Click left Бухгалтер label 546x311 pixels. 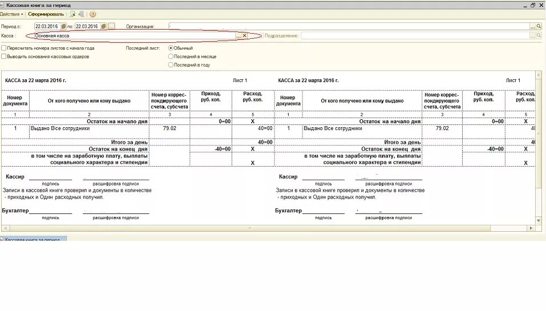click(15, 211)
